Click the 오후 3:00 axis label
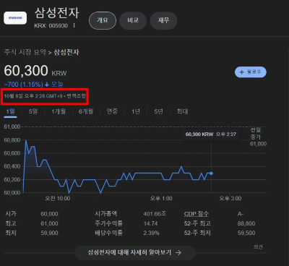Image resolution: width=289 pixels, height=266 pixels. [230, 199]
